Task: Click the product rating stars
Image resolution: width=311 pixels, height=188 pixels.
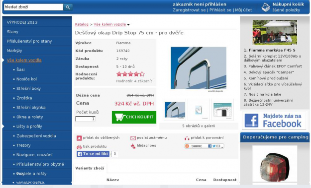Action: 130,74
